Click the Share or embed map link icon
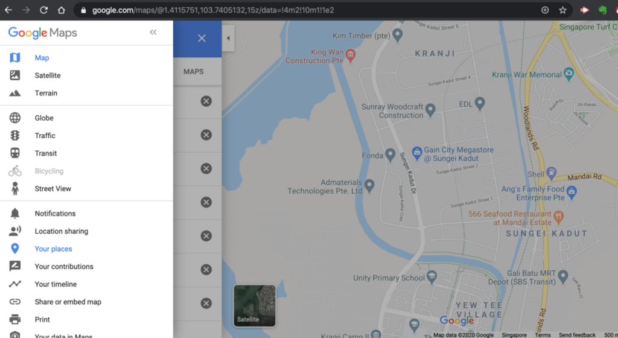This screenshot has width=618, height=338. tap(15, 302)
